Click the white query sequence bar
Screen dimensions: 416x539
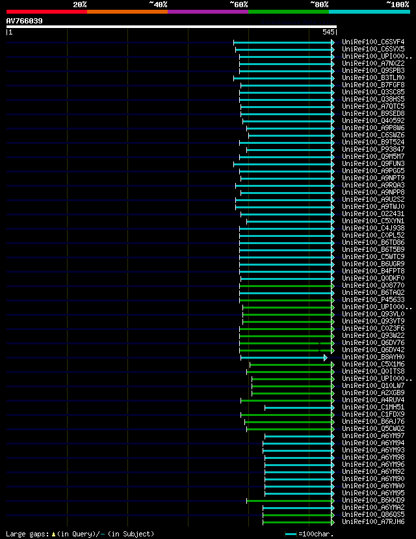(x=171, y=27)
